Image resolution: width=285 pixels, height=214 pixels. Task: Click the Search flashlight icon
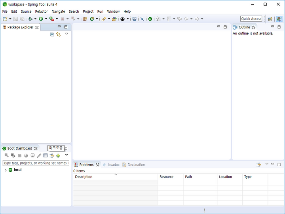pos(104,19)
